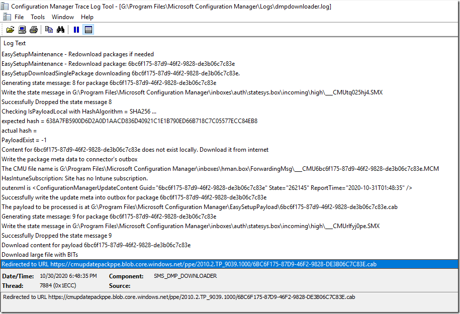The height and width of the screenshot is (314, 460).
Task: Select the line ending in __CMUtq025hj4.SMX
Action: click(230, 92)
